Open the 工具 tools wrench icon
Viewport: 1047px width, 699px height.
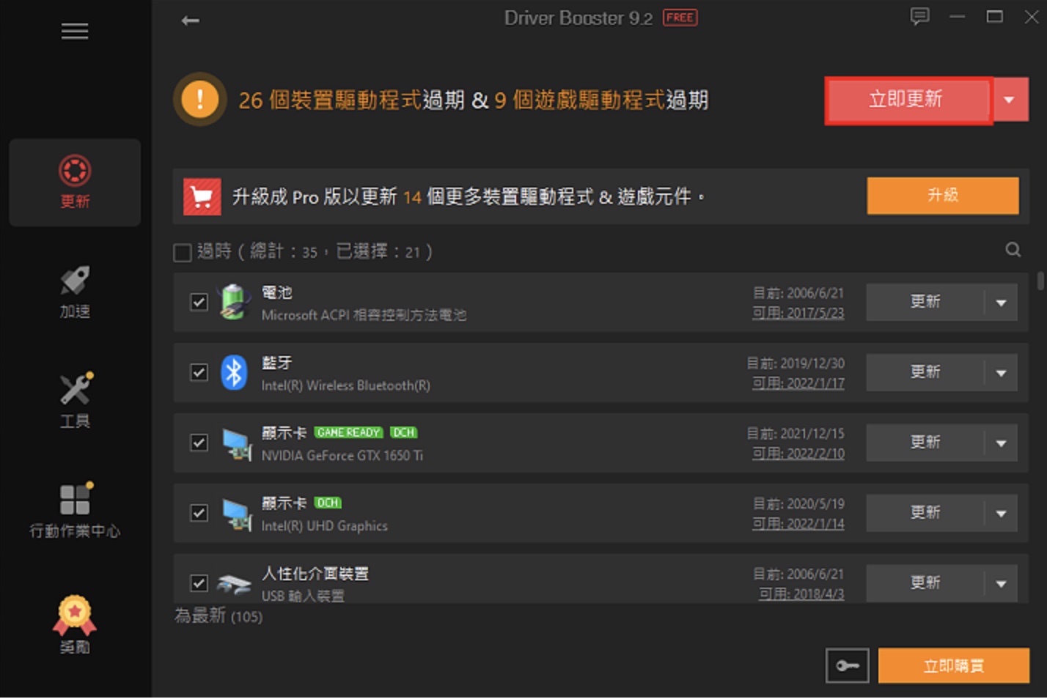(x=75, y=401)
